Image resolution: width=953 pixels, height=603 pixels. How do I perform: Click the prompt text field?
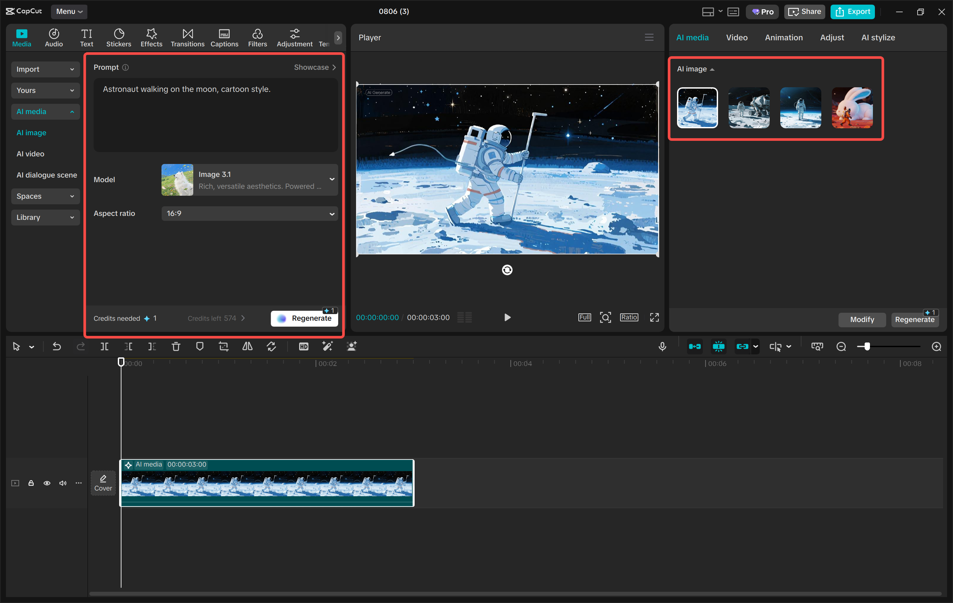pos(216,115)
